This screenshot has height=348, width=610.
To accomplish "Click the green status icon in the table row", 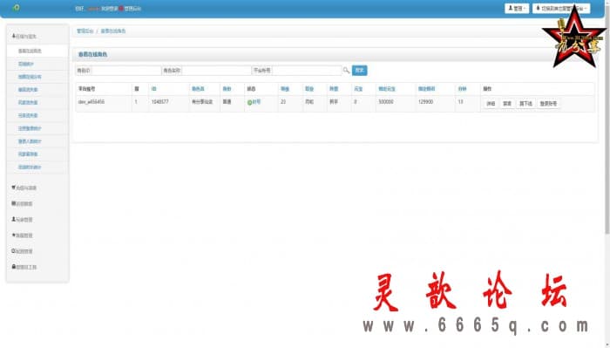I will [249, 102].
